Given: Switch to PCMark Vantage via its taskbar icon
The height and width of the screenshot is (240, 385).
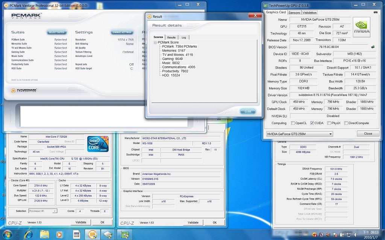Looking at the screenshot, I should (92, 235).
